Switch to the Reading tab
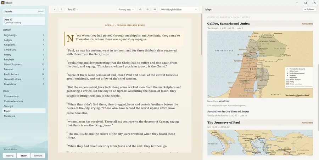 pyautogui.click(x=9, y=156)
